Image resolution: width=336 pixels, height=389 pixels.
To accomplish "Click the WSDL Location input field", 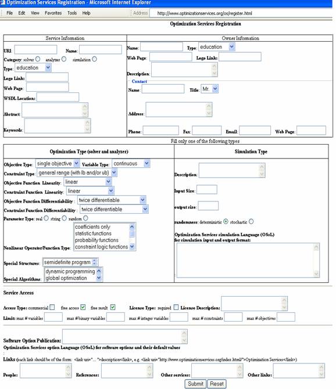I will point(58,97).
